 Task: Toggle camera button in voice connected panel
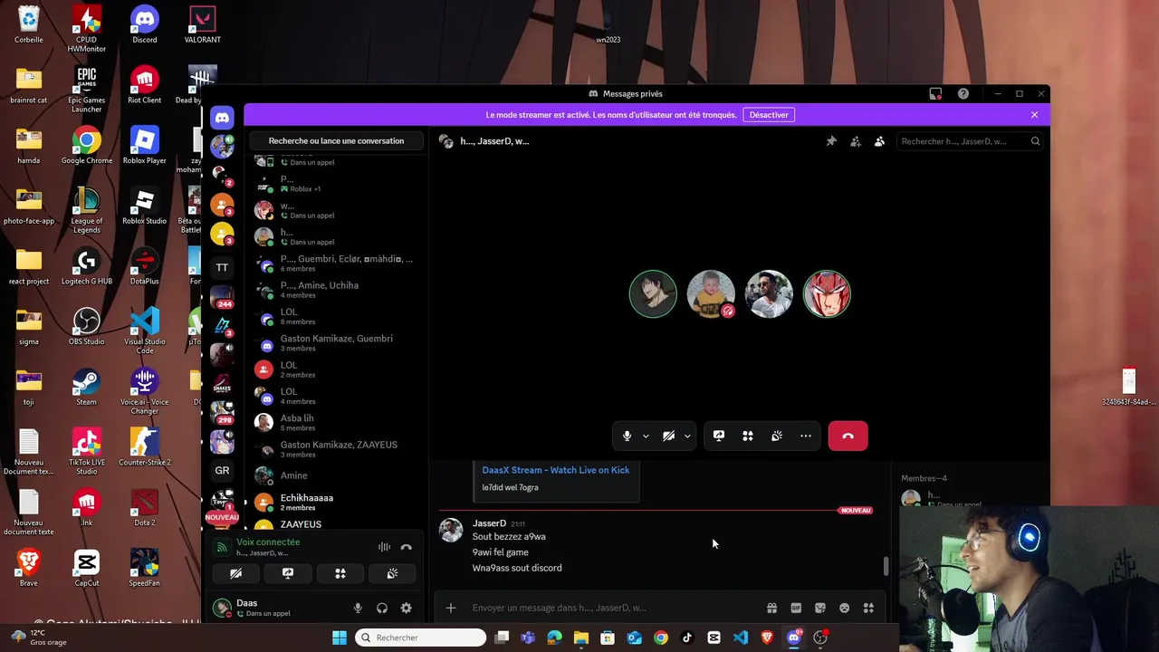[x=235, y=573]
